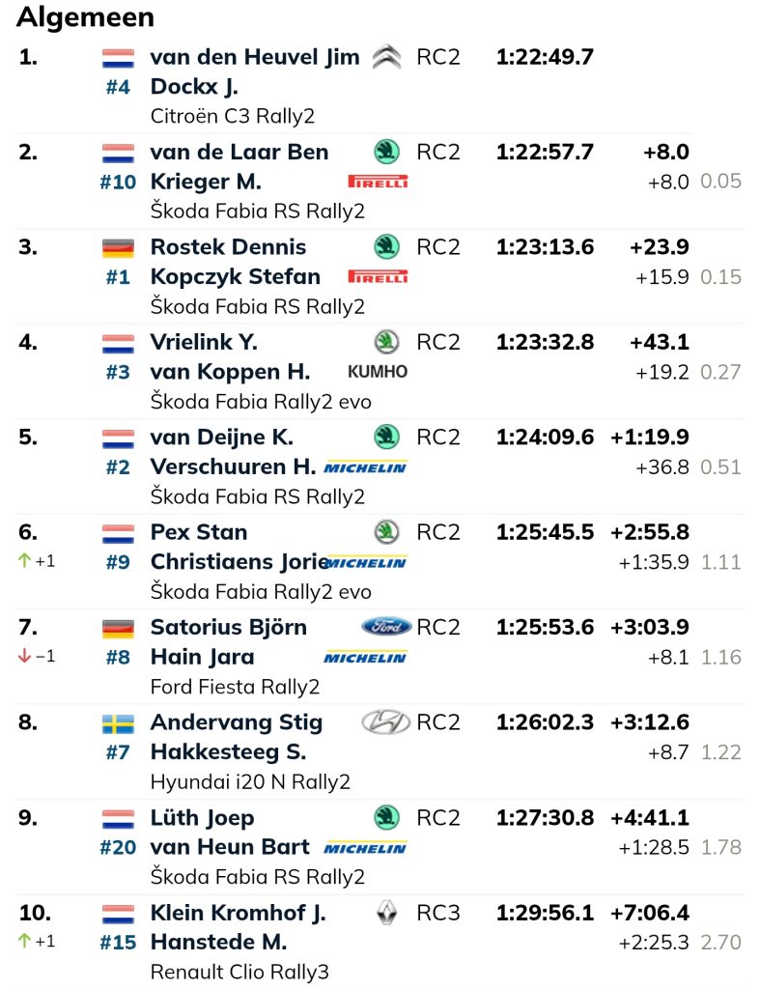Viewport: 760px width, 989px height.
Task: Click the Hyundai i20 N Rally2 car text
Action: 250,781
